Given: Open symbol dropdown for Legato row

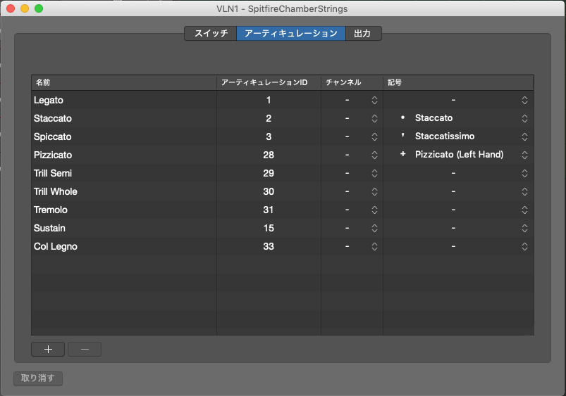Looking at the screenshot, I should (524, 100).
